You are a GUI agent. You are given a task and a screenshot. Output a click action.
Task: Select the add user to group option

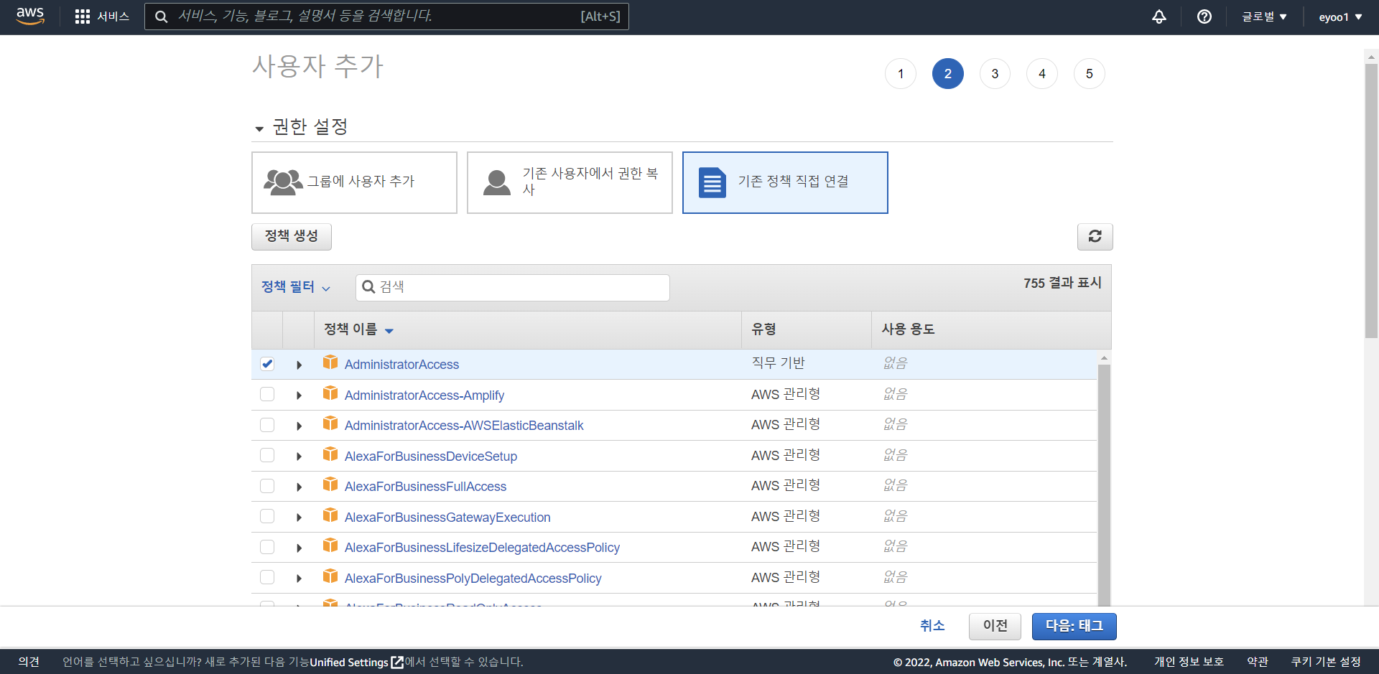354,182
